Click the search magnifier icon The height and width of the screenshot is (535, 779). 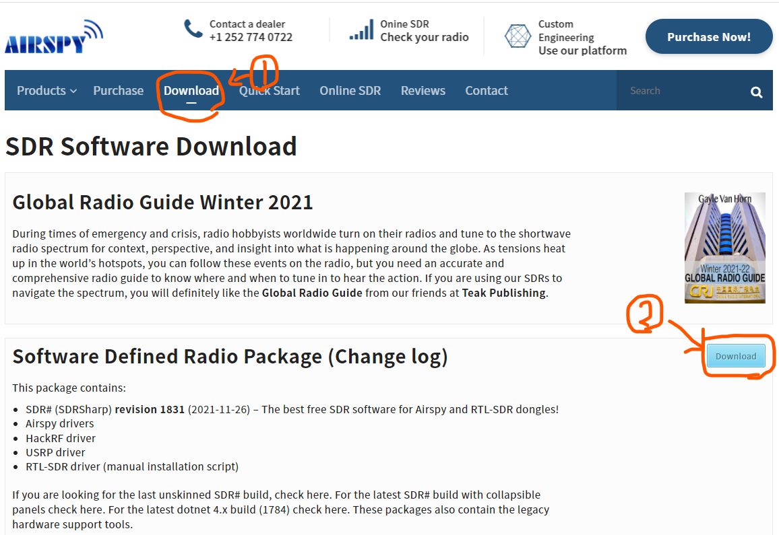click(x=756, y=92)
